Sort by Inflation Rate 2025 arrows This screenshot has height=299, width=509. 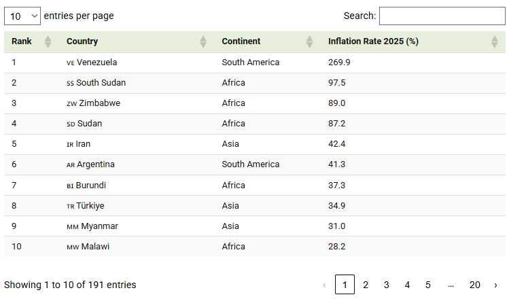tap(494, 42)
